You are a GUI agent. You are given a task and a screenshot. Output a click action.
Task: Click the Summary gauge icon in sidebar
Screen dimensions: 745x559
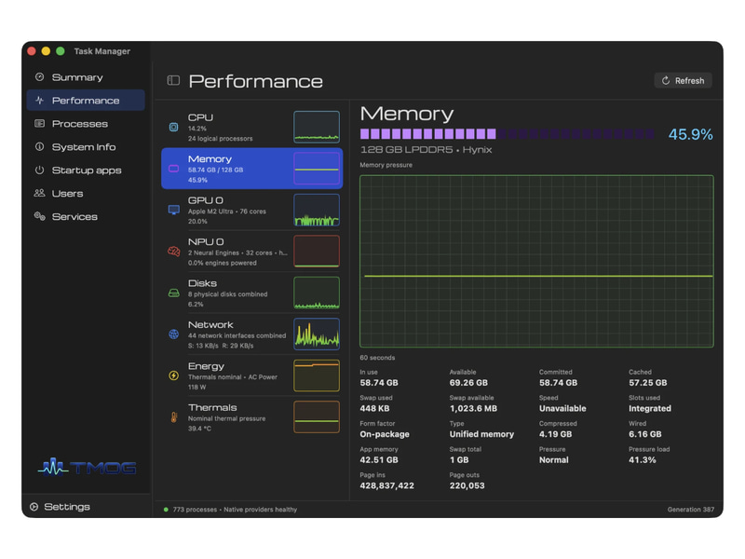[x=39, y=77]
